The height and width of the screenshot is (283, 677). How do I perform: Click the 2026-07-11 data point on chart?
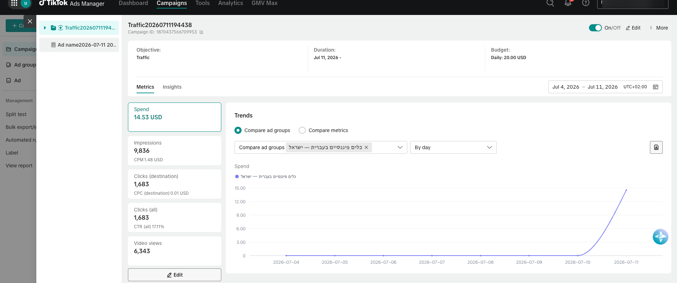[626, 190]
